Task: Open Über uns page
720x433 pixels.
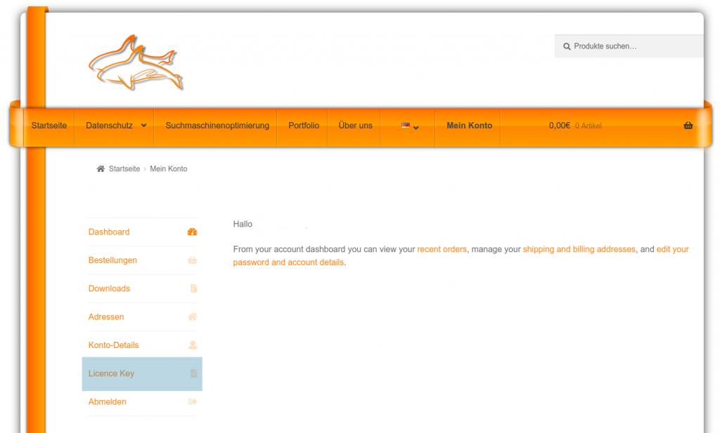Action: (355, 126)
